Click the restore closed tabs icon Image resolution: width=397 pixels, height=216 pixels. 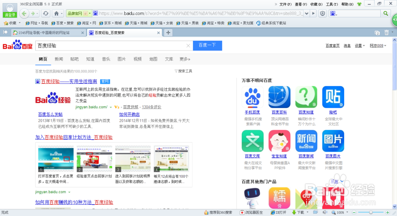tap(377, 33)
